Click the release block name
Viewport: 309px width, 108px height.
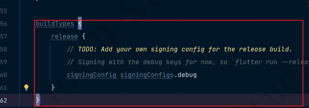64,37
